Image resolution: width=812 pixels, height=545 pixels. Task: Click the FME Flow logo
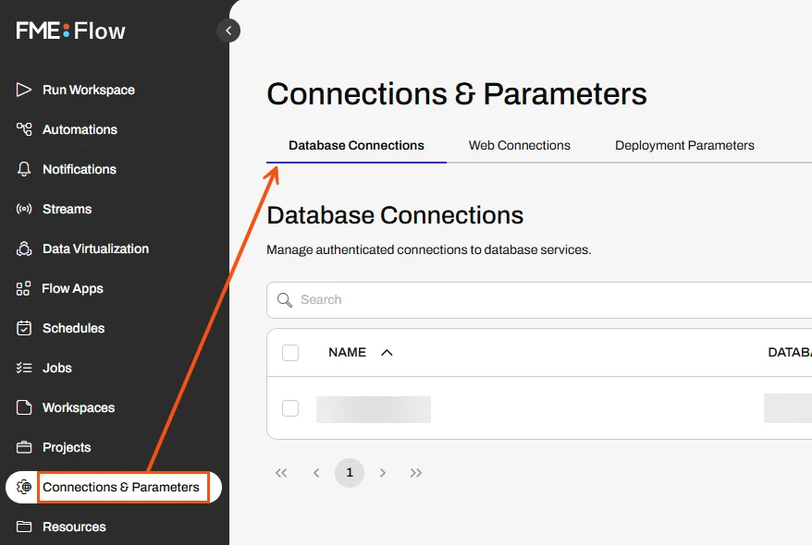(x=70, y=30)
